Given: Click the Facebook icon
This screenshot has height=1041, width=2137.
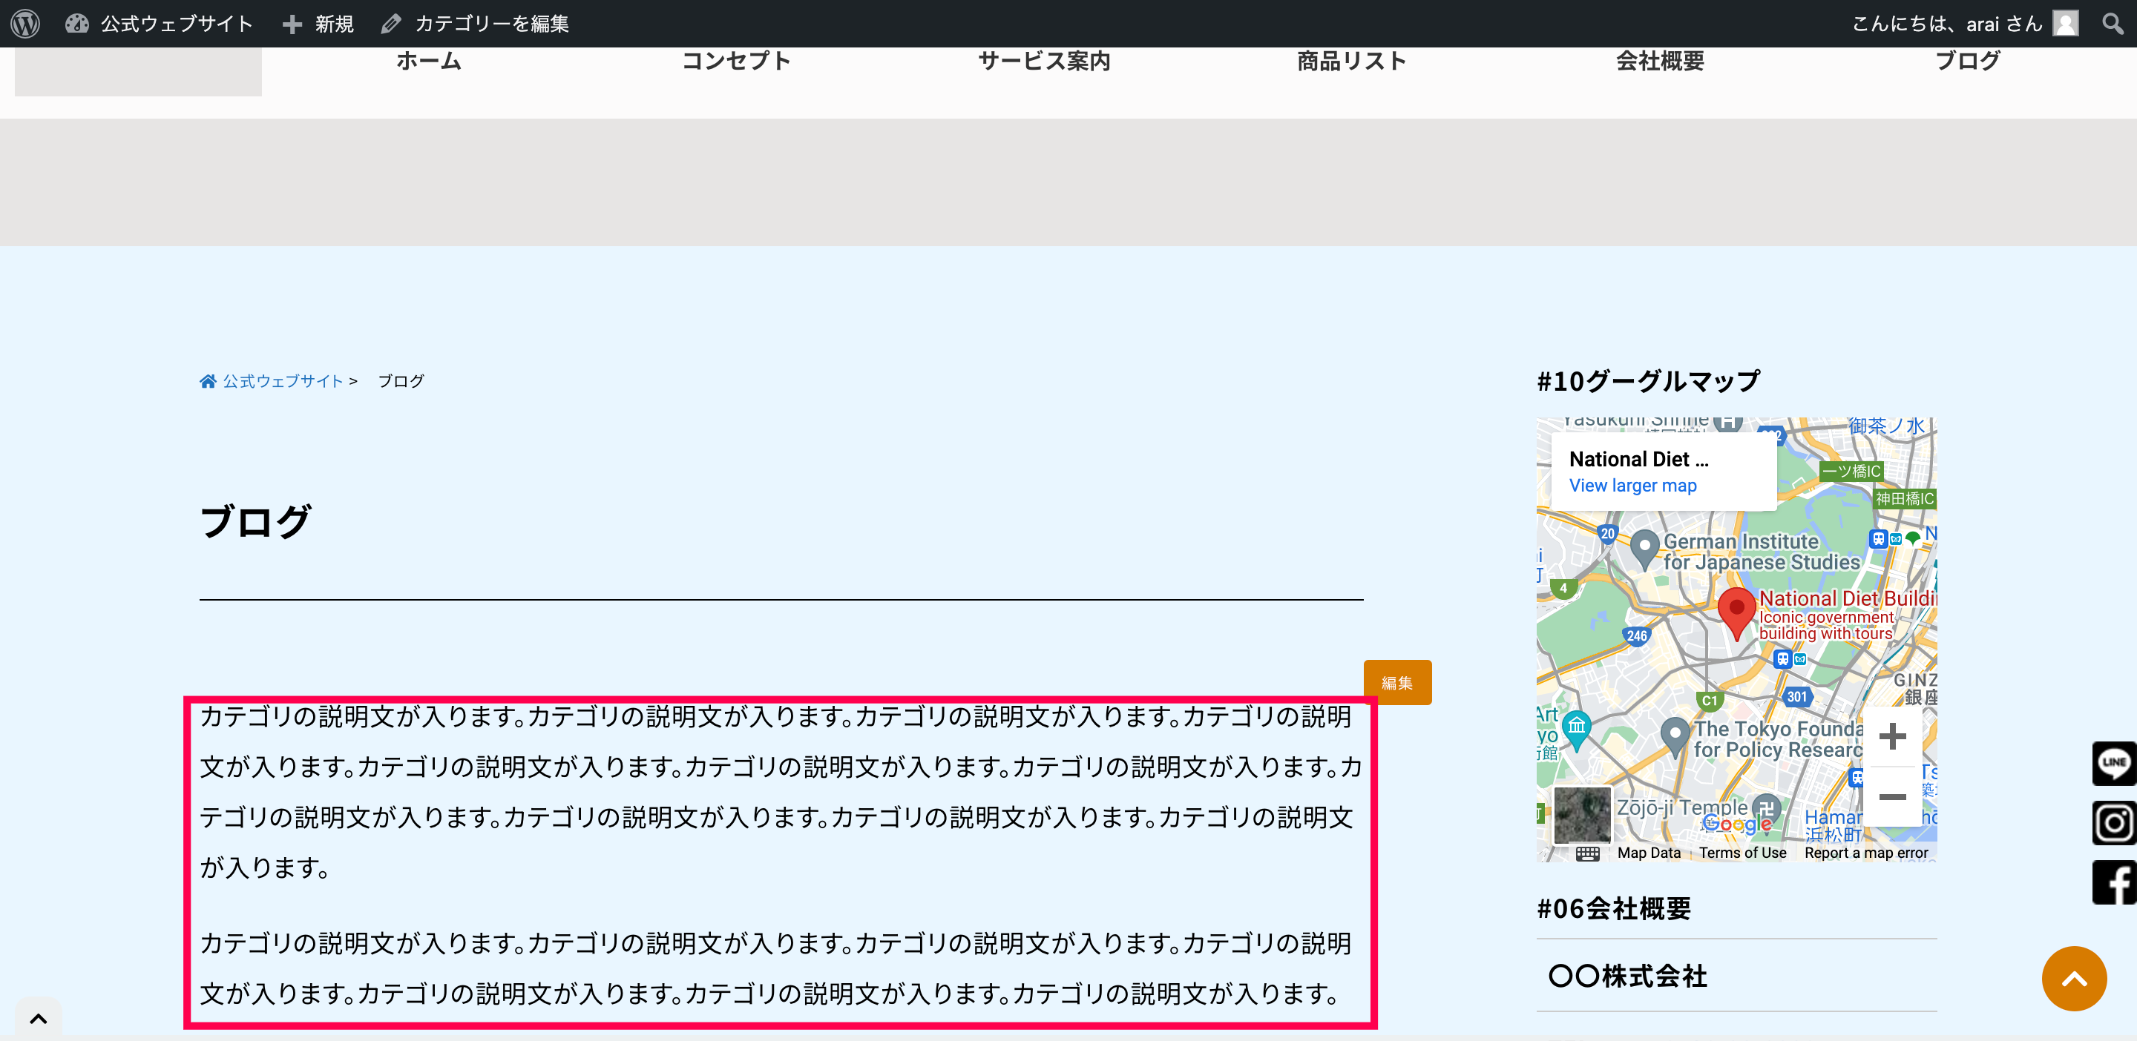Looking at the screenshot, I should (2113, 882).
